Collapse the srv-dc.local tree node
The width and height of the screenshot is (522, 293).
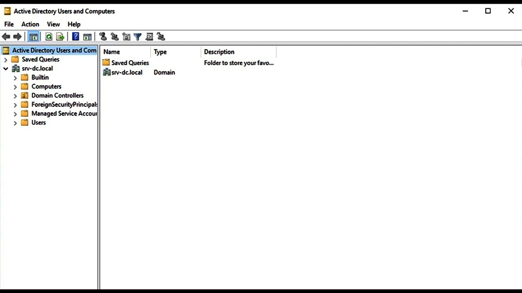click(6, 68)
